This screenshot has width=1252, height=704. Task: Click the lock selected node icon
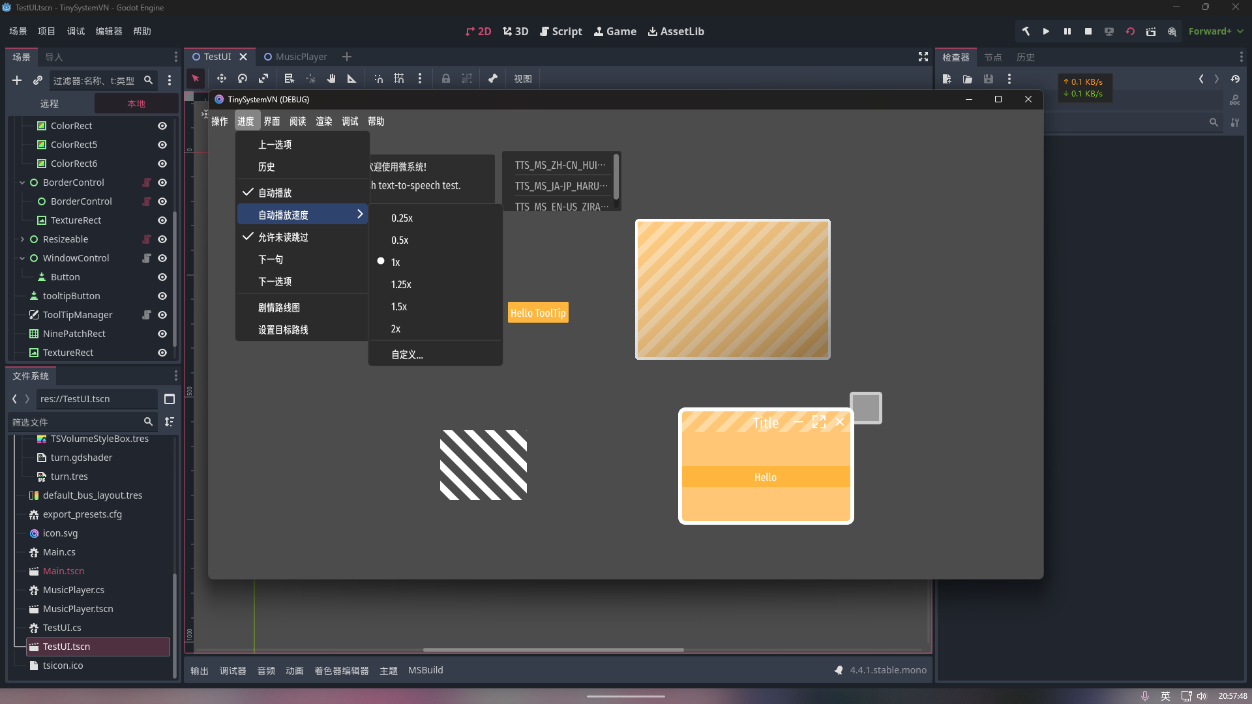(x=446, y=78)
